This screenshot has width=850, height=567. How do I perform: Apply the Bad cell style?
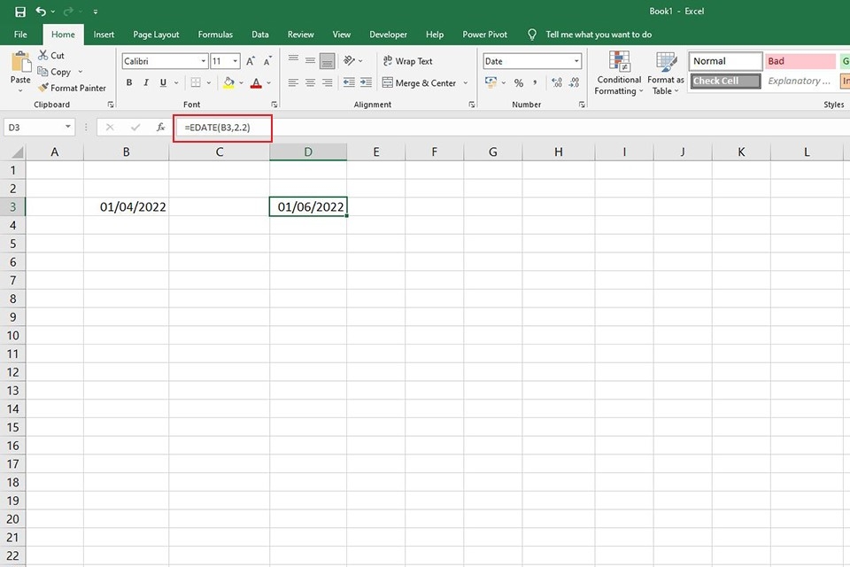[800, 61]
